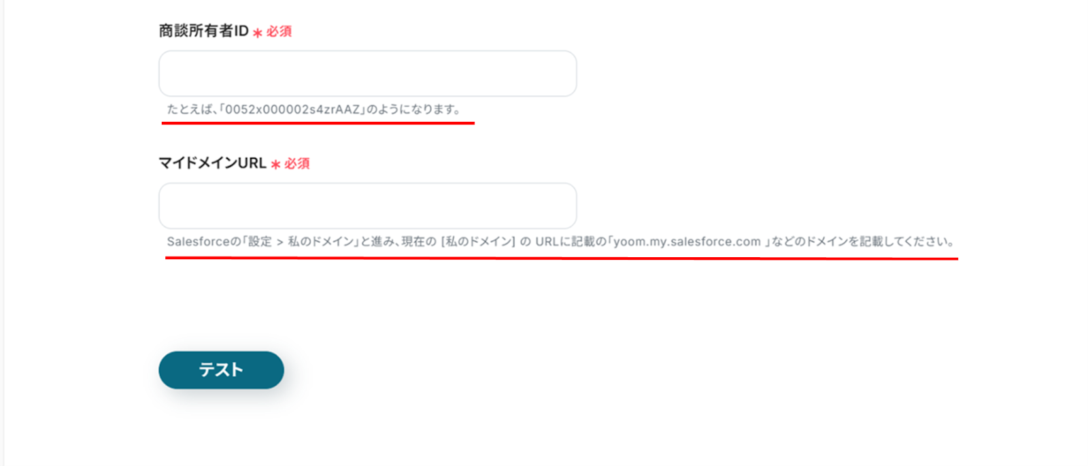Viewport: 1088px width, 466px height.
Task: Click the bracketed [私のドメイン] text
Action: point(478,242)
